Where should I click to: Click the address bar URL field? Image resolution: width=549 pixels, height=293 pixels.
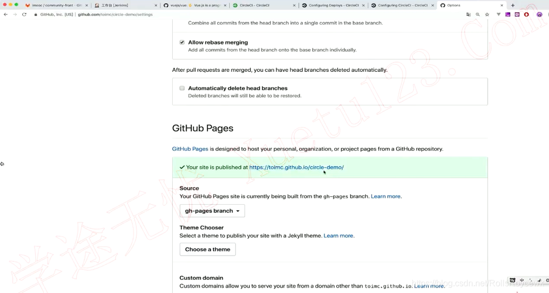click(115, 14)
